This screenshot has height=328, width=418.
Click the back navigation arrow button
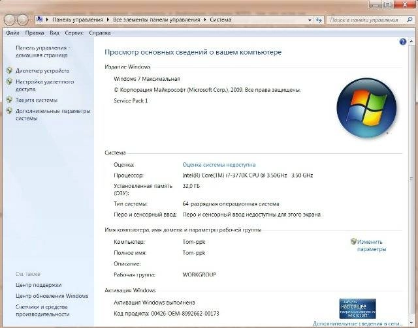(10, 20)
